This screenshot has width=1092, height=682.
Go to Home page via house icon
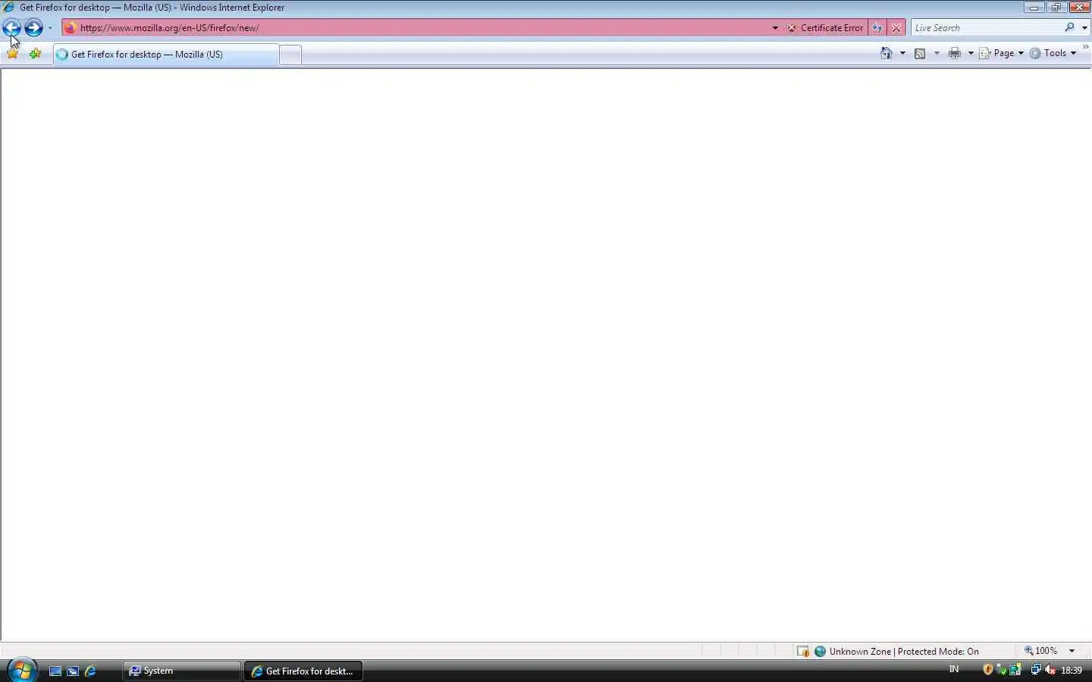[x=886, y=53]
